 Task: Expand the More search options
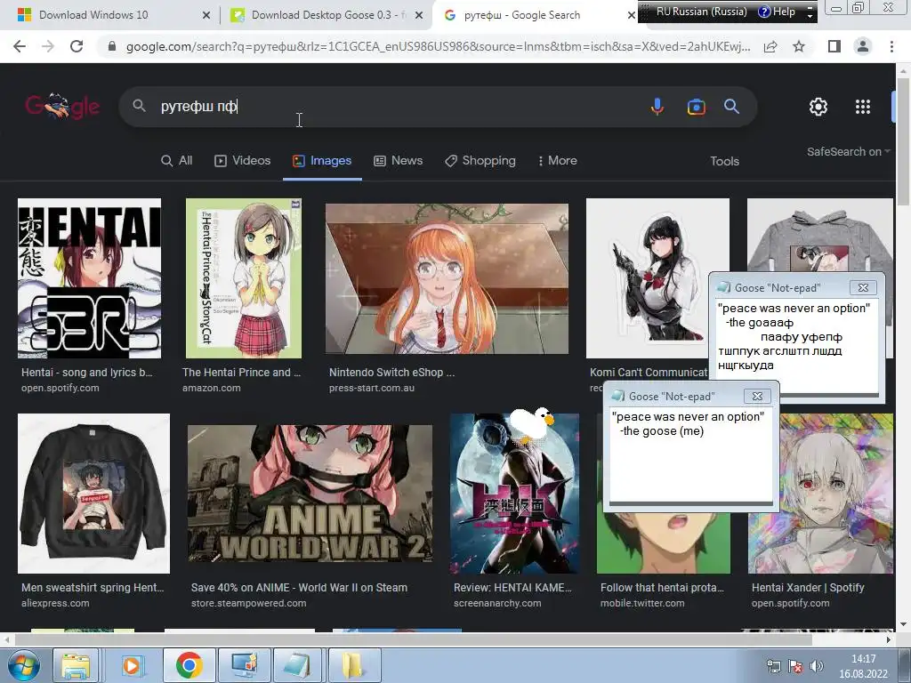[x=557, y=161]
